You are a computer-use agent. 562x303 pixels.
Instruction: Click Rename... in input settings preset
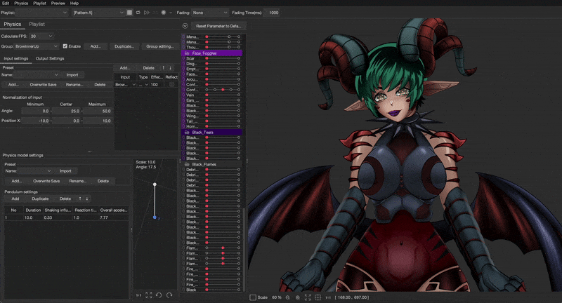pos(74,84)
